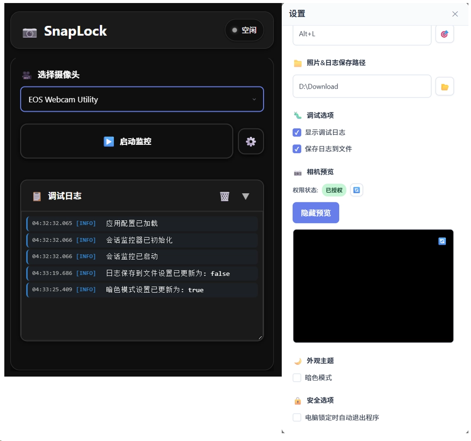This screenshot has width=471, height=441.
Task: Click the 安全选项 lock icon
Action: pyautogui.click(x=298, y=401)
